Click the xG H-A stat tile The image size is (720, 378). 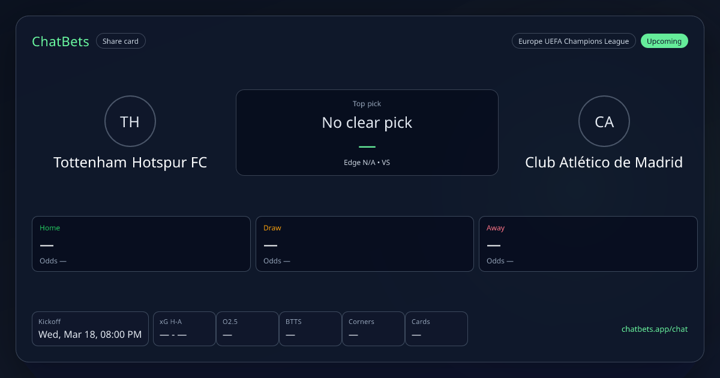[184, 329]
